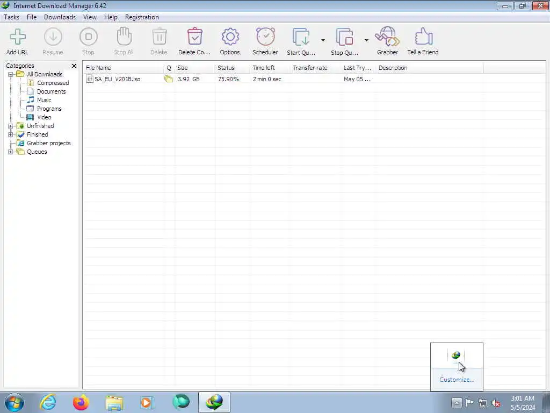This screenshot has width=550, height=413.
Task: Open the Options gear icon
Action: click(230, 37)
